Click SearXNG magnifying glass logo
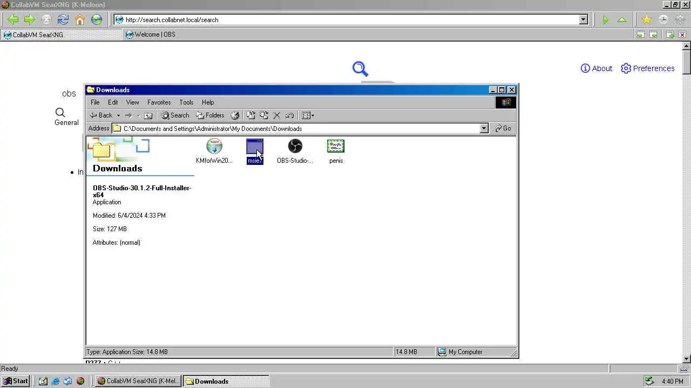This screenshot has height=388, width=691. pyautogui.click(x=360, y=69)
